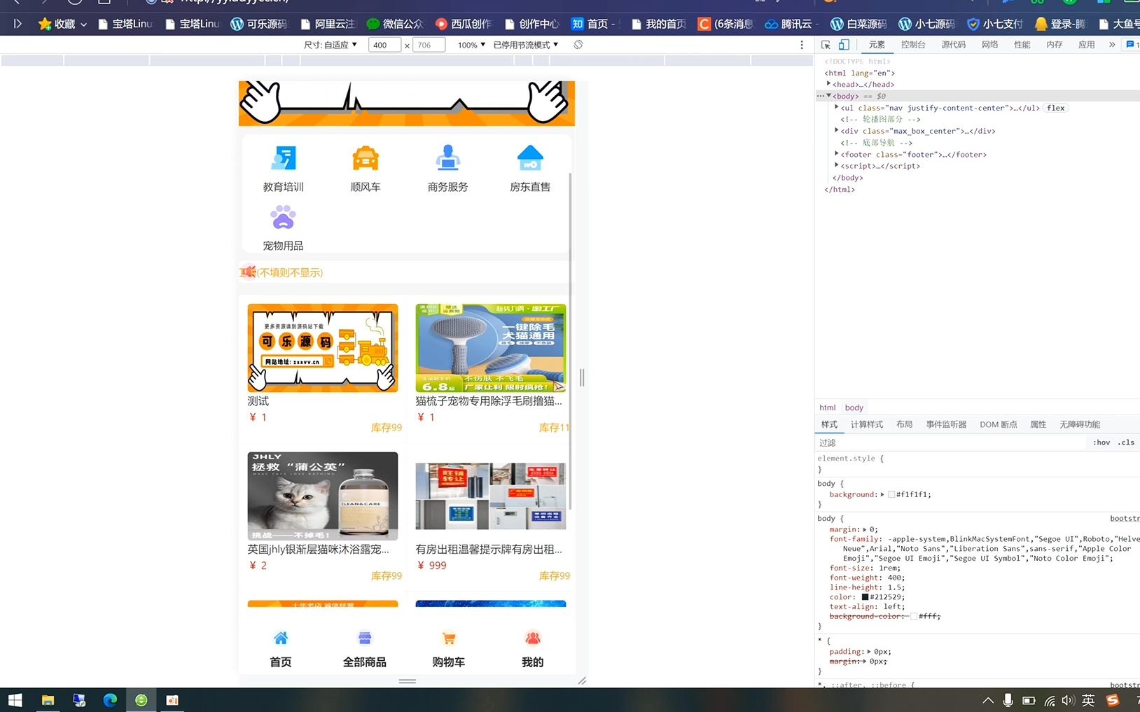Switch to the 性能 performance tab

(1022, 45)
